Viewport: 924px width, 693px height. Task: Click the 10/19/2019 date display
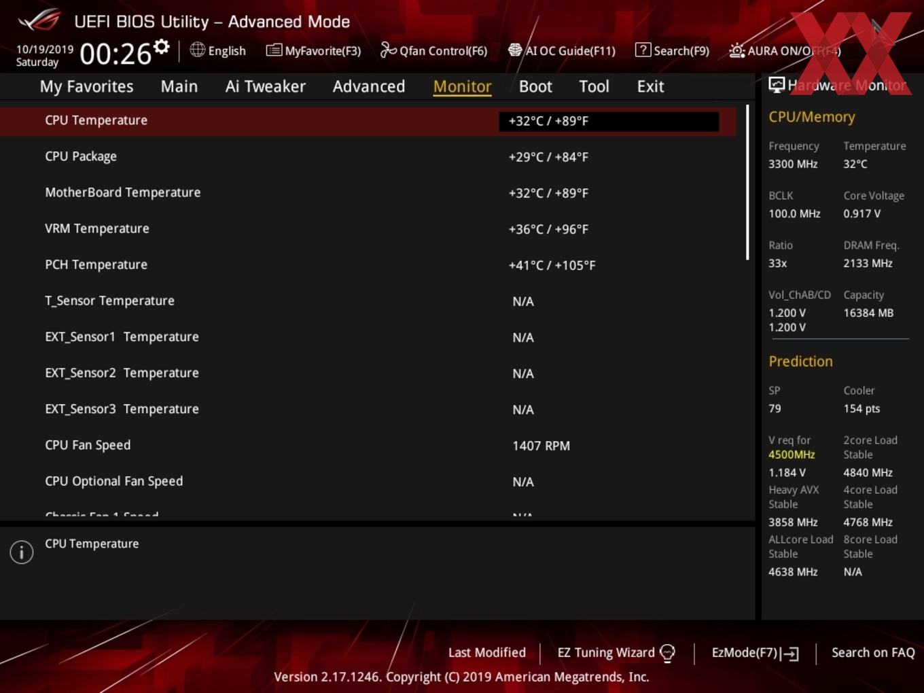pos(45,50)
